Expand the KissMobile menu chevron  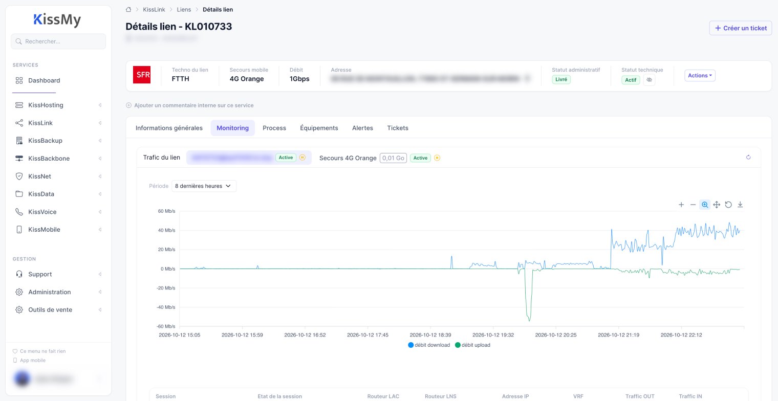click(100, 230)
